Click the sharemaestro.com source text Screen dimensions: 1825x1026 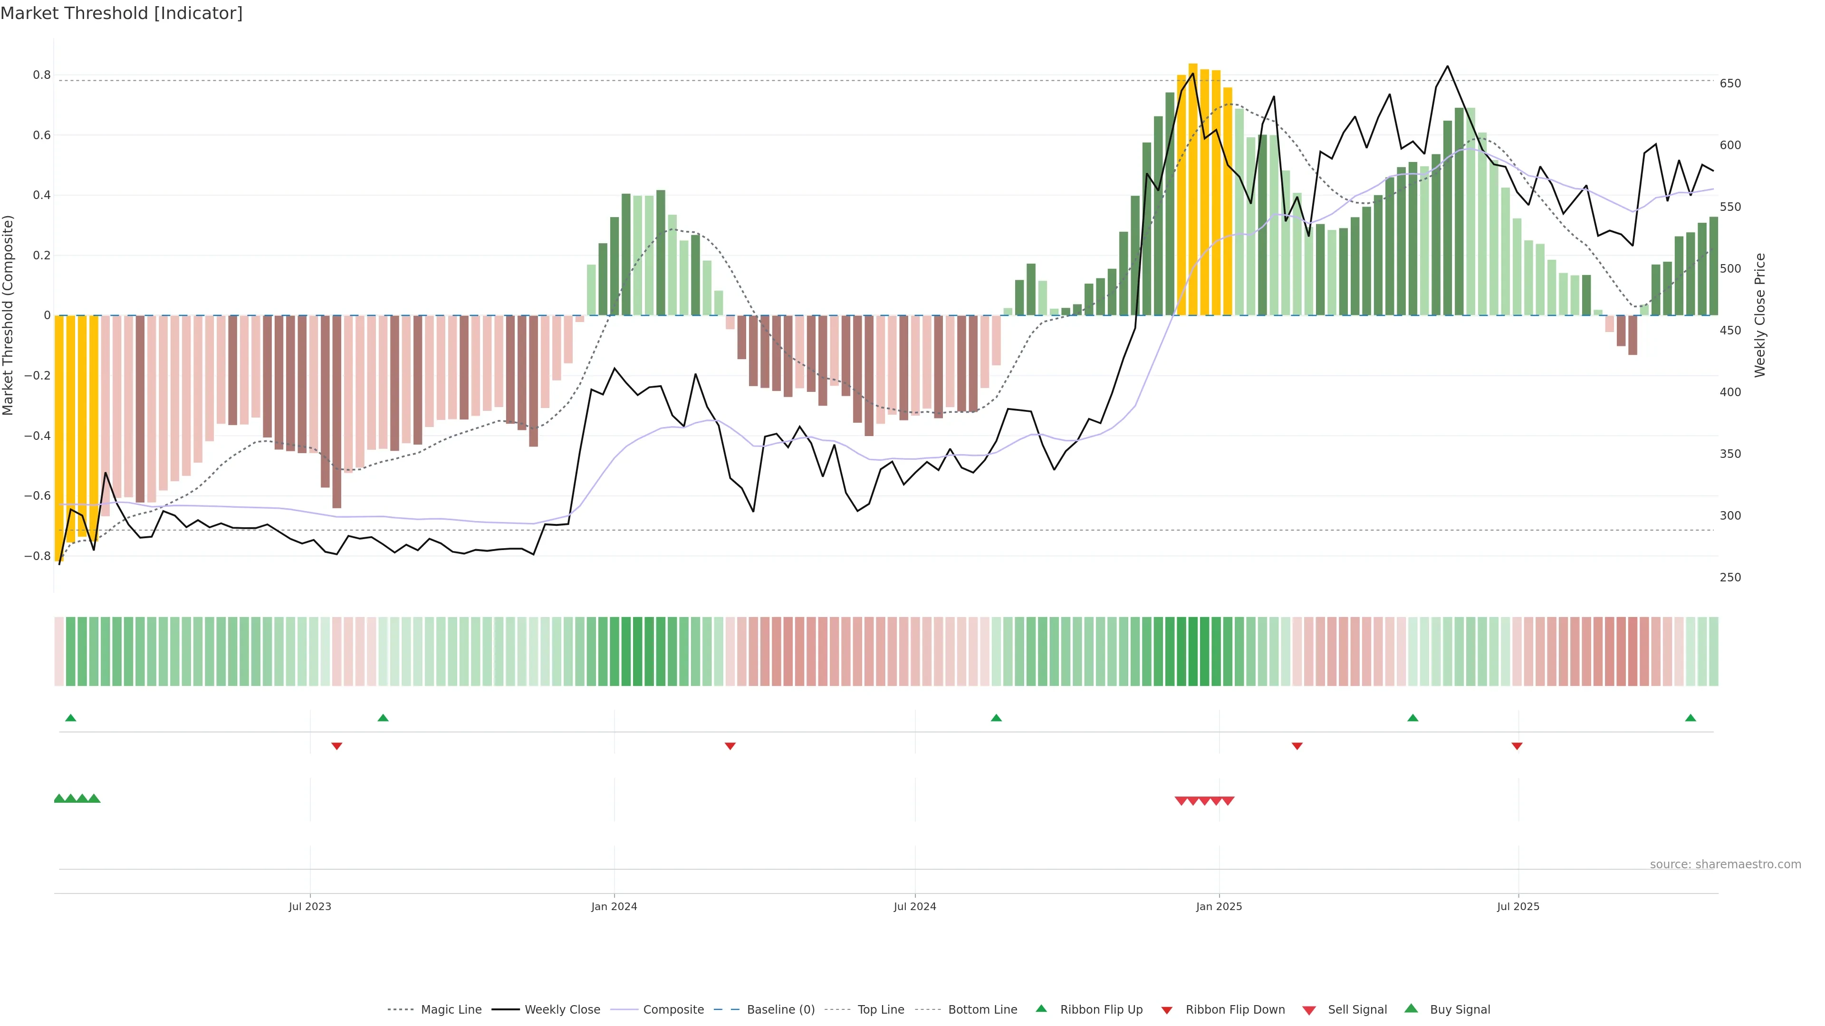pyautogui.click(x=1725, y=864)
